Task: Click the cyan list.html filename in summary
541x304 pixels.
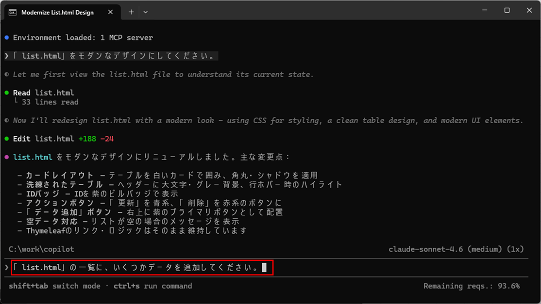Action: [33, 158]
